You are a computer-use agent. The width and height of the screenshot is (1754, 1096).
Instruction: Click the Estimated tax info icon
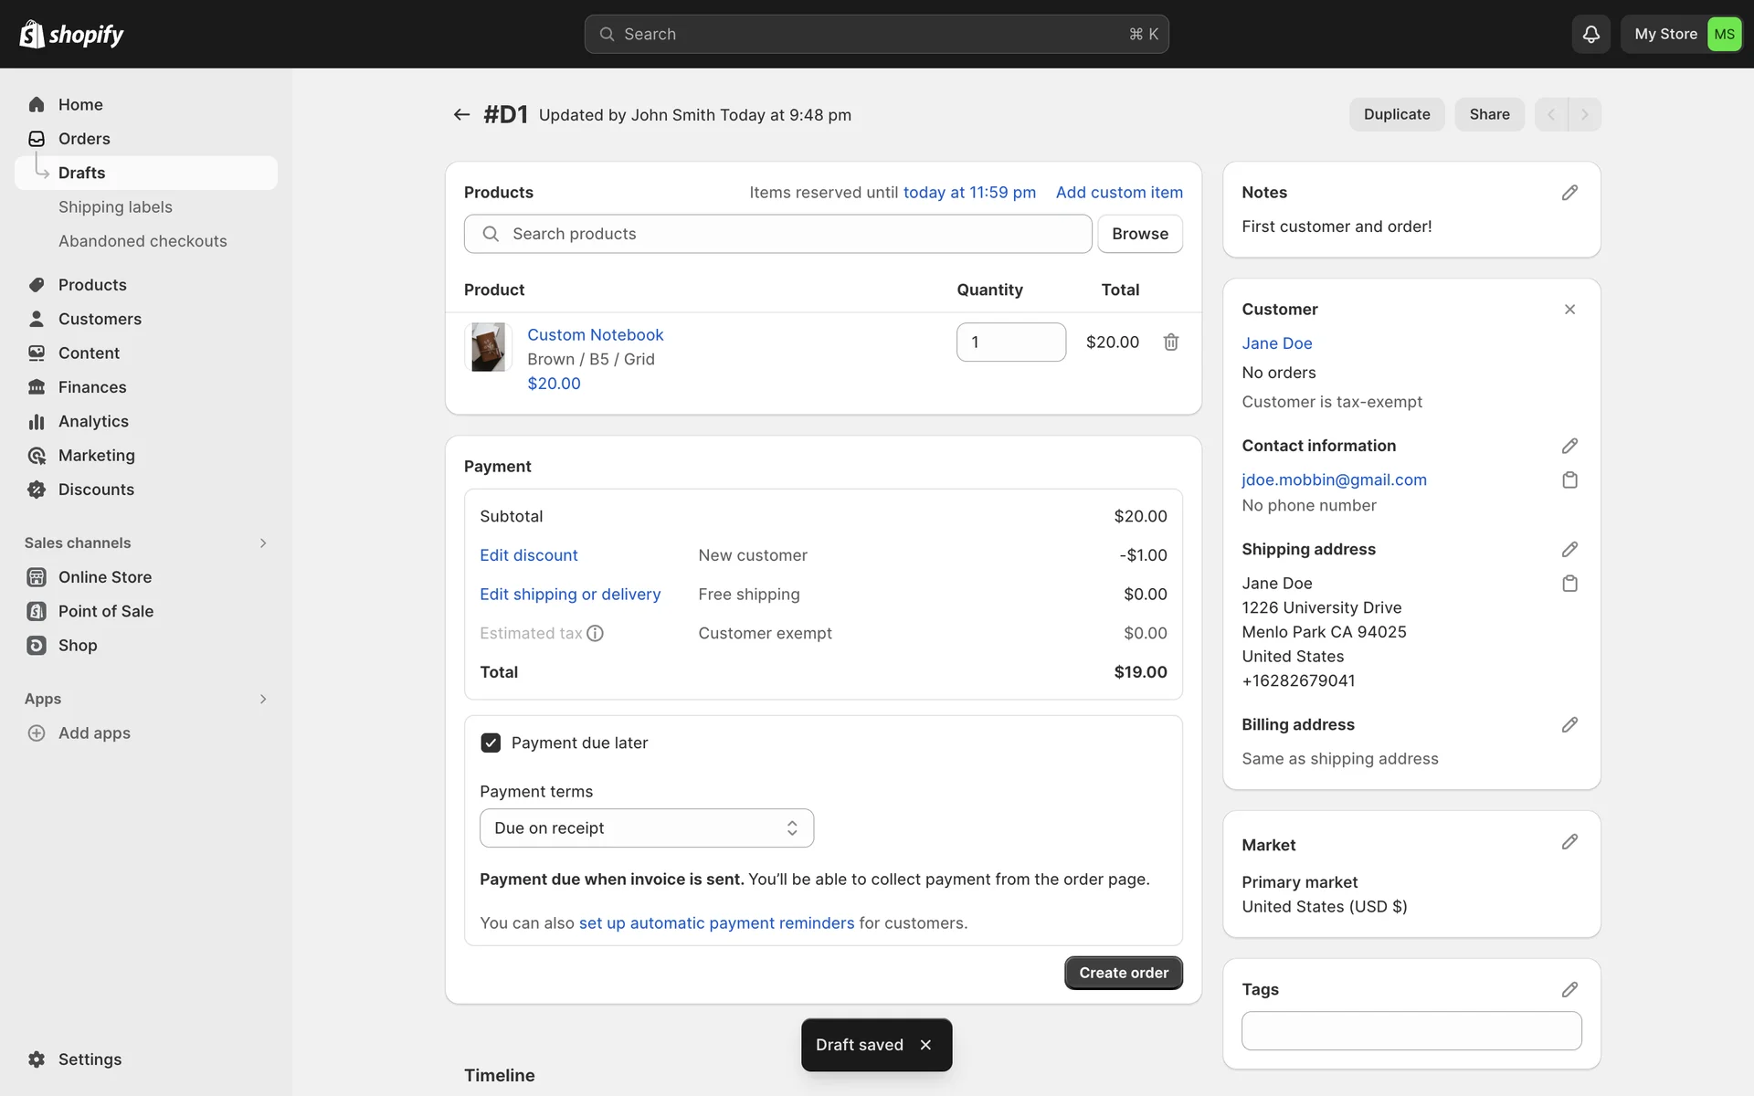(x=595, y=633)
